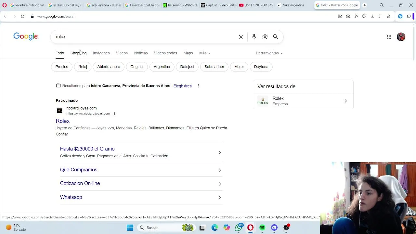This screenshot has width=416, height=234.
Task: Go back to the previous page
Action: click(5, 16)
